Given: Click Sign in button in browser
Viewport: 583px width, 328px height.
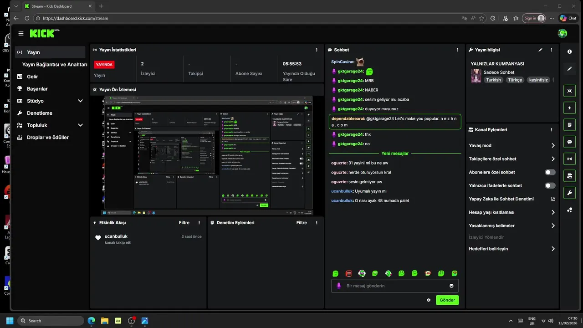Looking at the screenshot, I should pos(534,18).
